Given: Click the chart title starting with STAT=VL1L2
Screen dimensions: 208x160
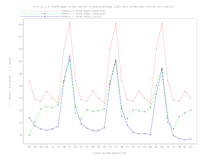Looking at the screenshot, I should click(103, 7).
